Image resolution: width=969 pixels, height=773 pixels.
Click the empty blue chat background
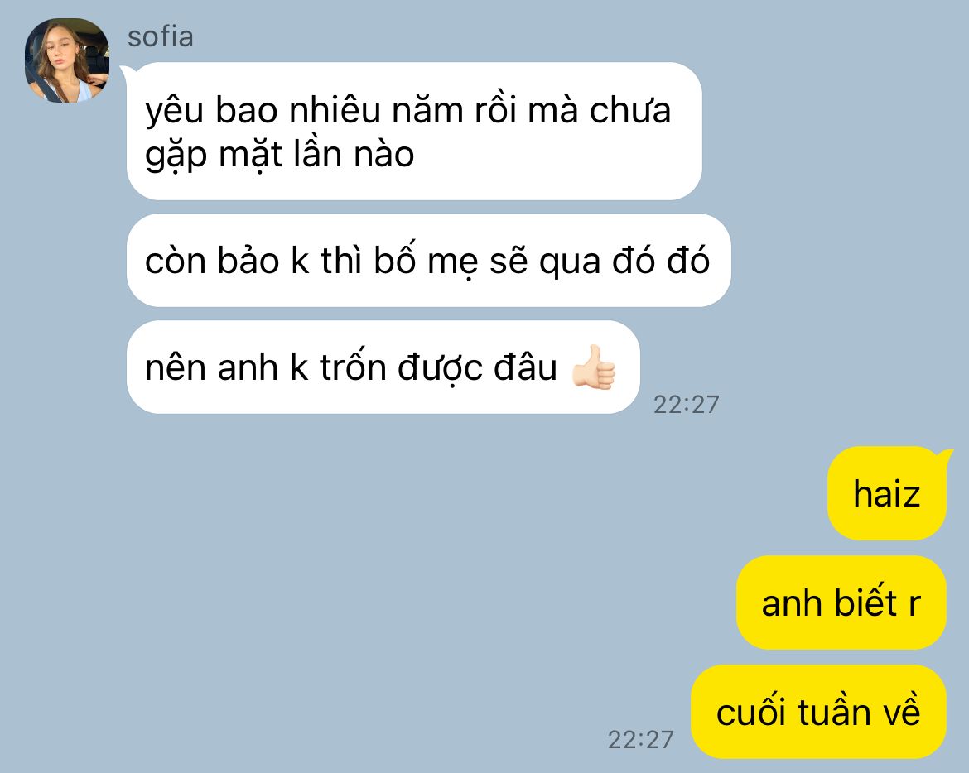point(371,587)
